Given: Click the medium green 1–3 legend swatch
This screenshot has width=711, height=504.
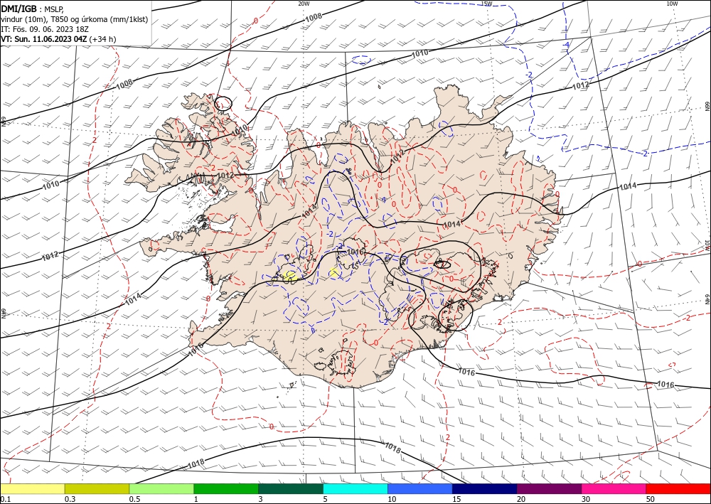Looking at the screenshot, I should click(226, 488).
